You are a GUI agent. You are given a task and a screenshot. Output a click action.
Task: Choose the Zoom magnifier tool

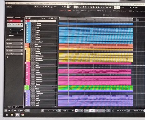94,7
